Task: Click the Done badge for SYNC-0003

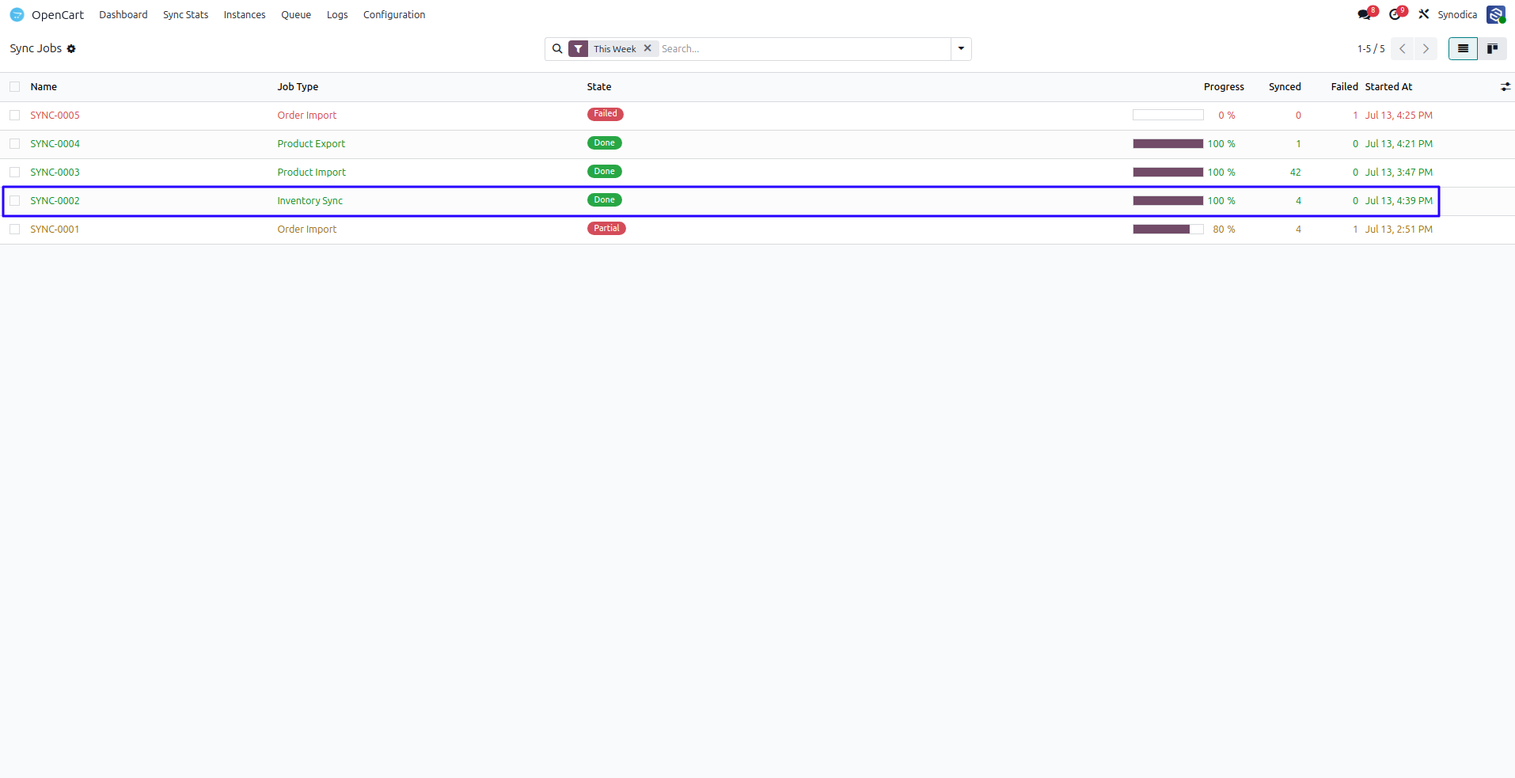Action: coord(605,171)
